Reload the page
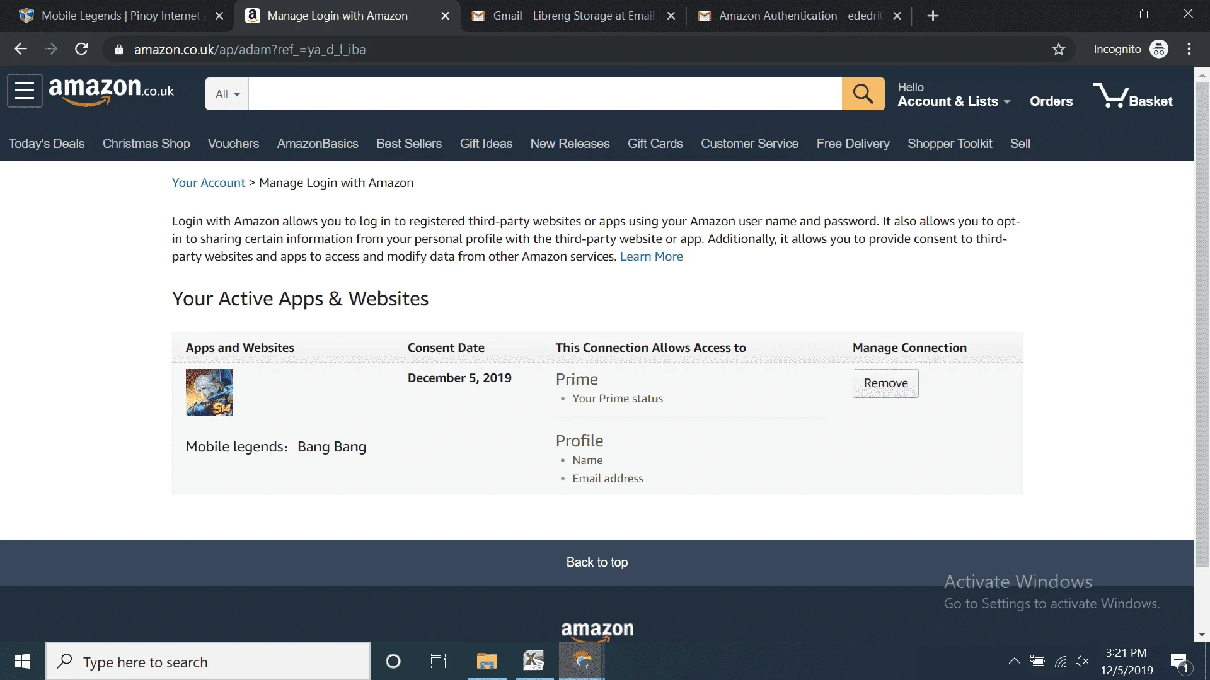The image size is (1210, 680). [81, 49]
